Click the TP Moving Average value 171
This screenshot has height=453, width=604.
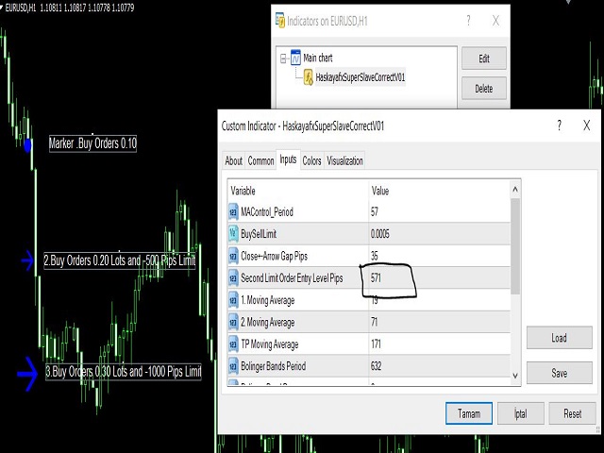pyautogui.click(x=376, y=344)
